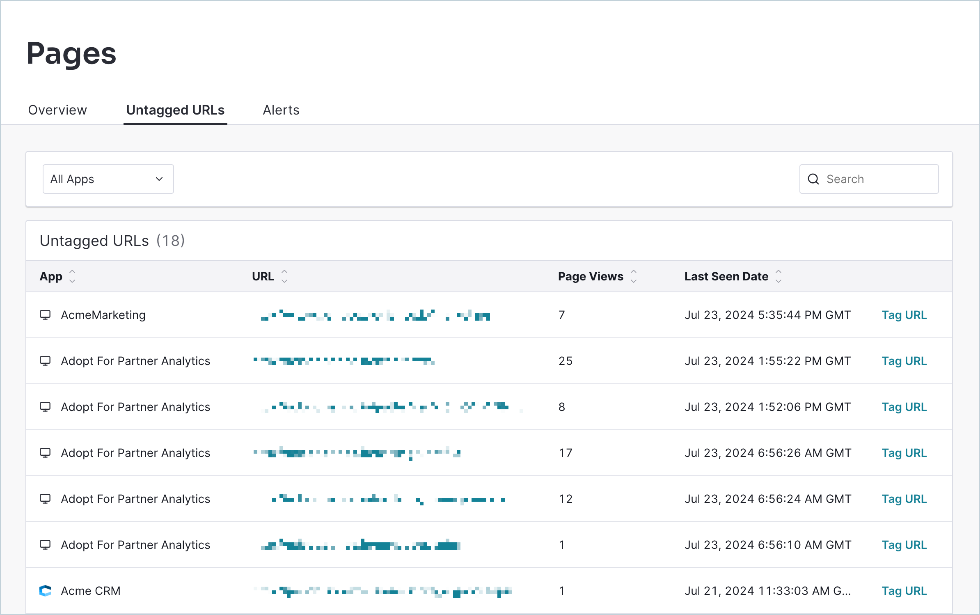Click the Page Views header label
The image size is (980, 615).
[x=591, y=276]
